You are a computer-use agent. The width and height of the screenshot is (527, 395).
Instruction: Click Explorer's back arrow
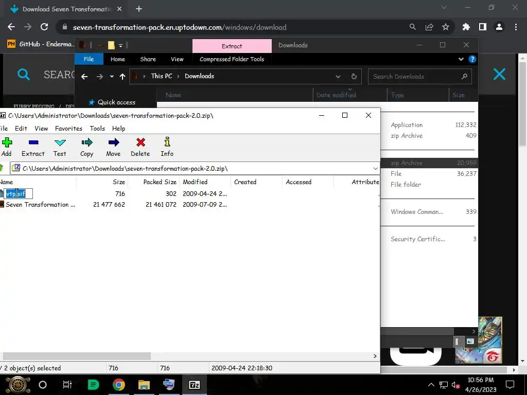click(x=84, y=77)
